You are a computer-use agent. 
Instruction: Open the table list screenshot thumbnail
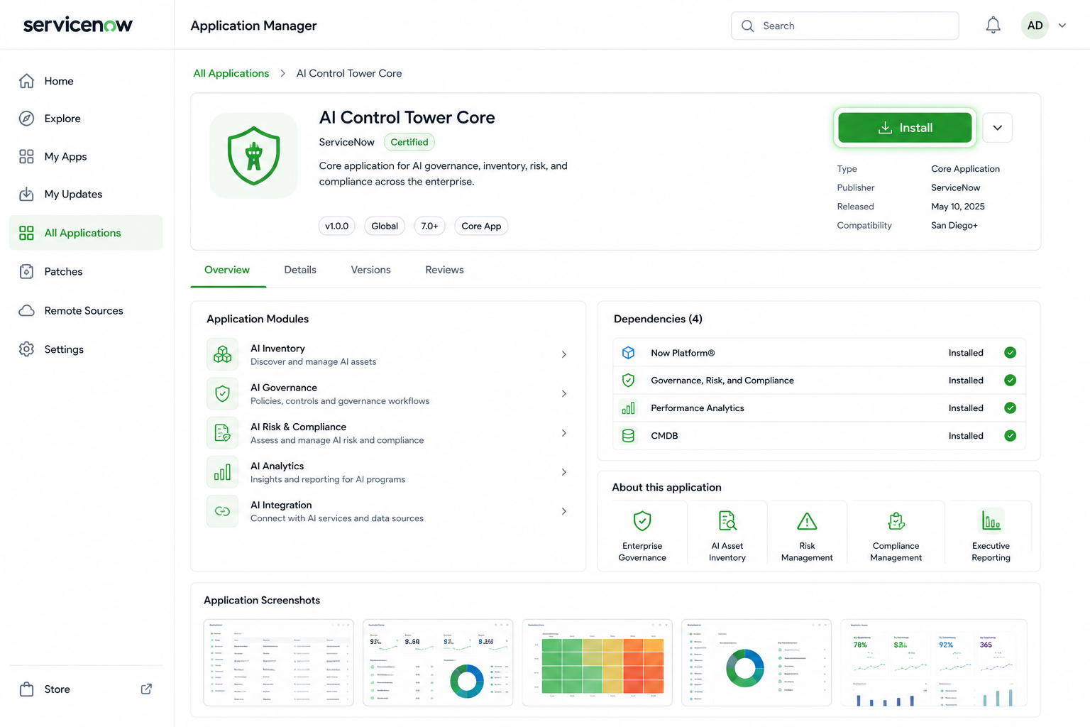(278, 662)
